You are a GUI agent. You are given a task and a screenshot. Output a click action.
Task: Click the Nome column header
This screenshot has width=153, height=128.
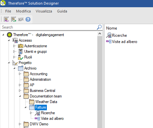click(112, 28)
